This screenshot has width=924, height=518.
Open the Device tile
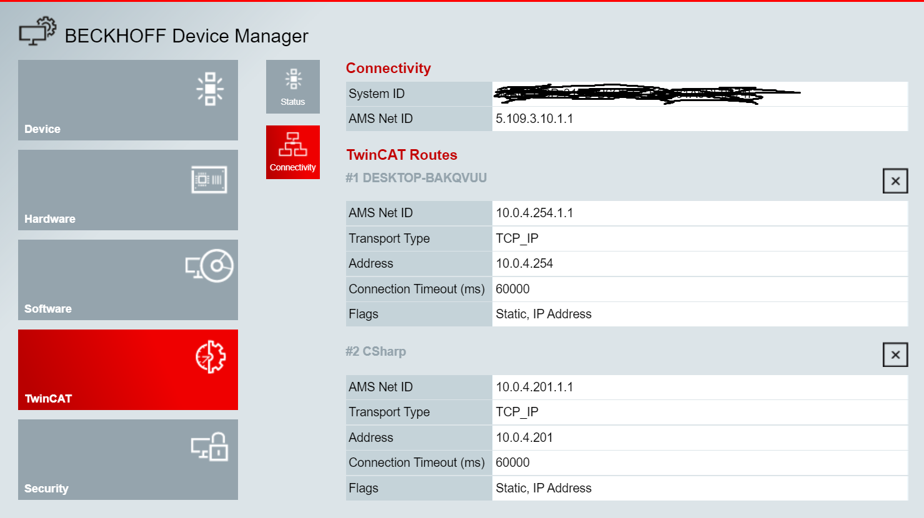pyautogui.click(x=128, y=100)
